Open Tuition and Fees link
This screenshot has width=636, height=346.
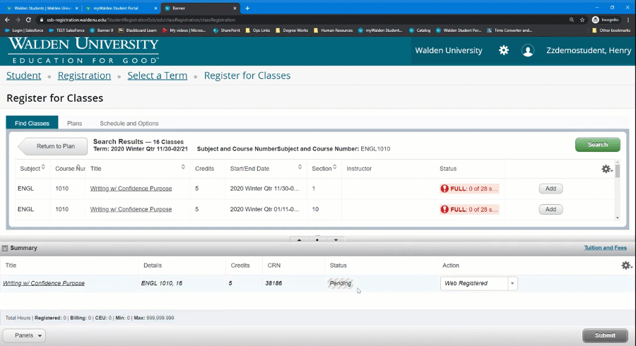pyautogui.click(x=605, y=248)
